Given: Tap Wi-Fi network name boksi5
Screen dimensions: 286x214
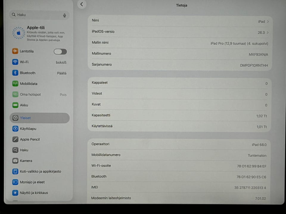Looking at the screenshot, I should click(x=61, y=62).
